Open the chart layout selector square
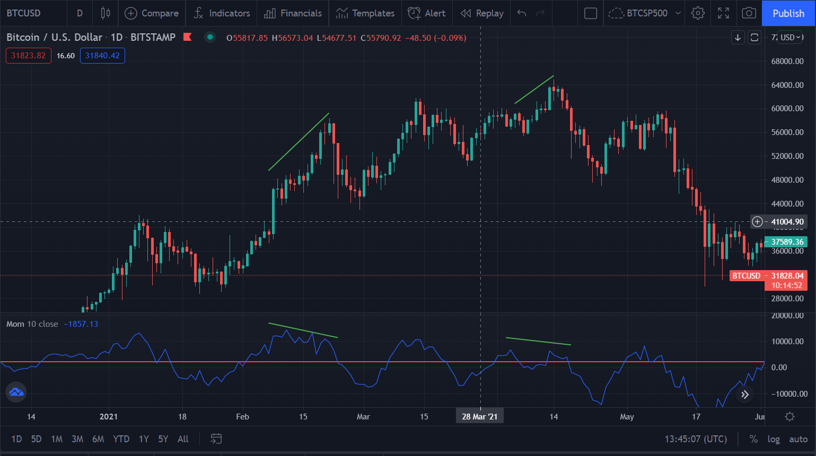The width and height of the screenshot is (816, 456). click(591, 13)
